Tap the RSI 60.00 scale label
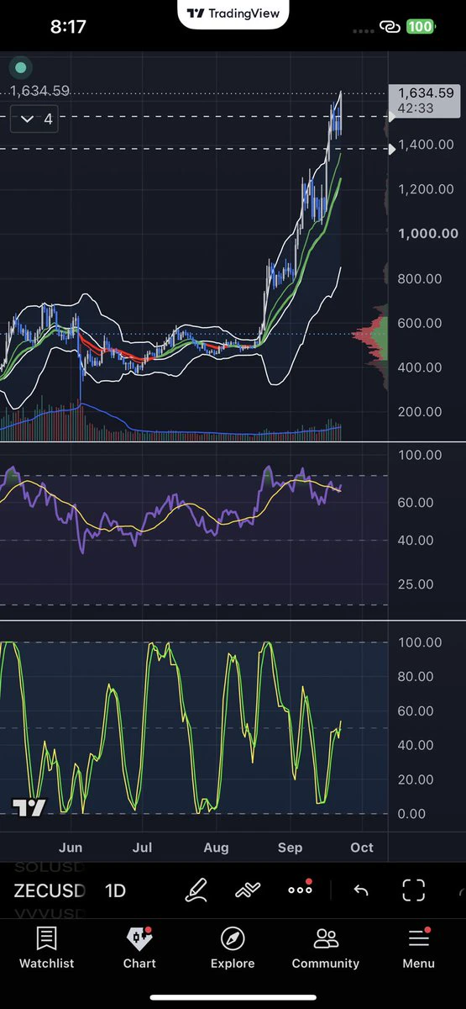The height and width of the screenshot is (1009, 466). coord(416,502)
